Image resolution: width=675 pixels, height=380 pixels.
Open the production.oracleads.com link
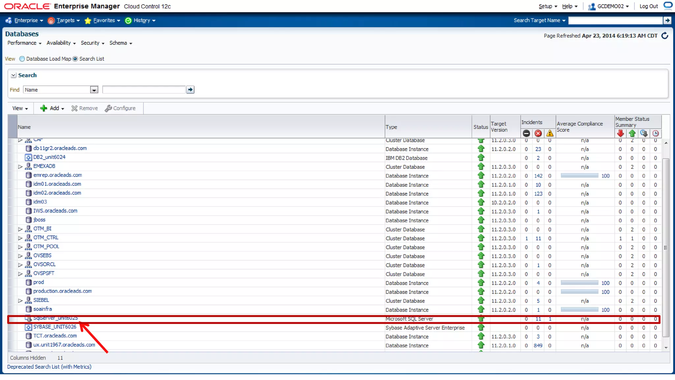63,291
